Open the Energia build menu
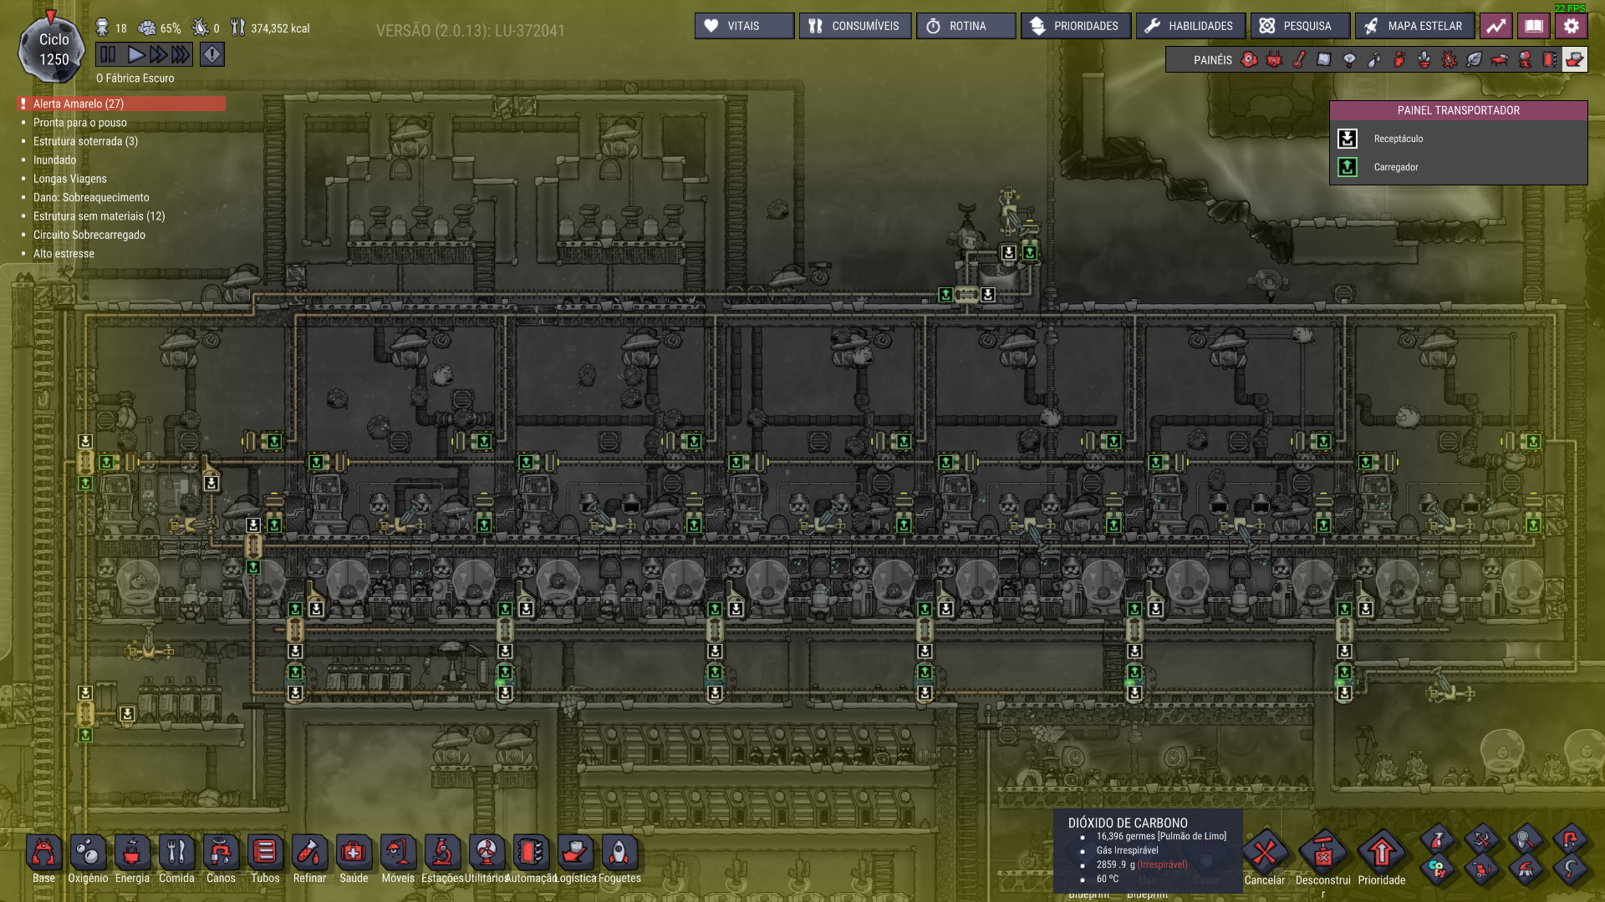 [132, 854]
